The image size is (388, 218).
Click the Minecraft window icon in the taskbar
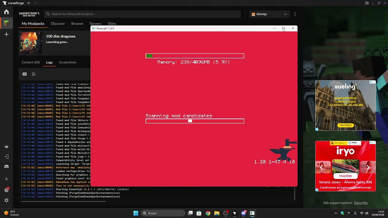(252, 213)
